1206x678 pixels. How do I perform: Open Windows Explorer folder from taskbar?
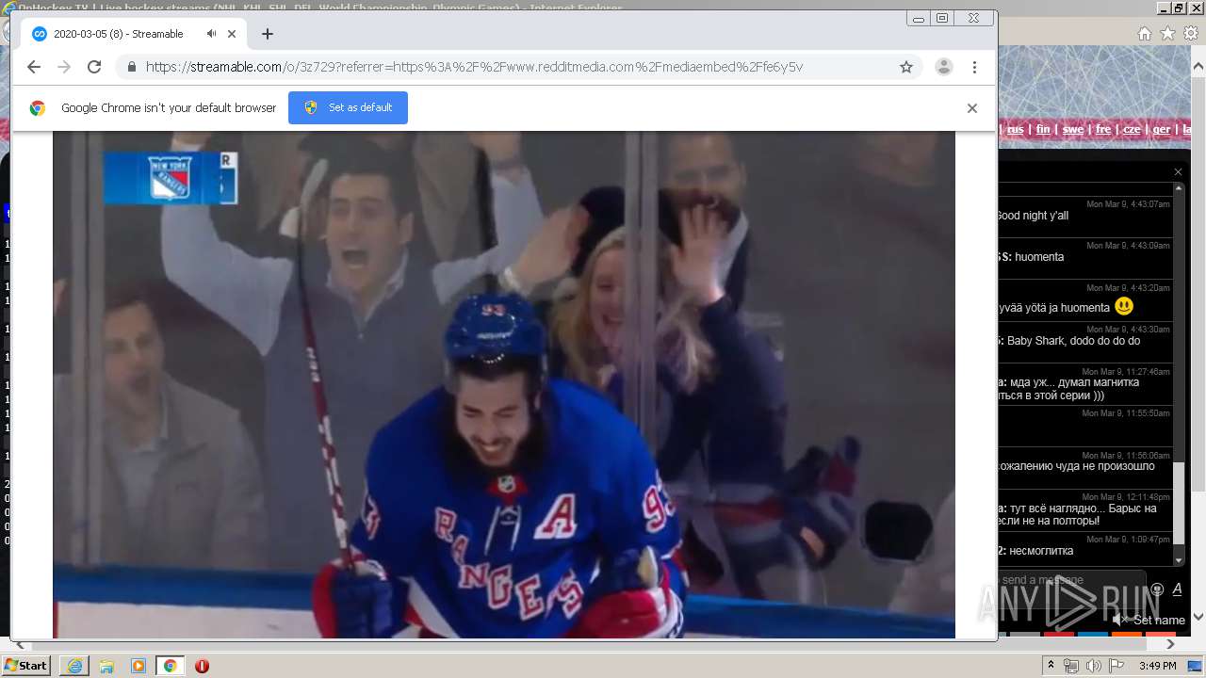[x=106, y=666]
